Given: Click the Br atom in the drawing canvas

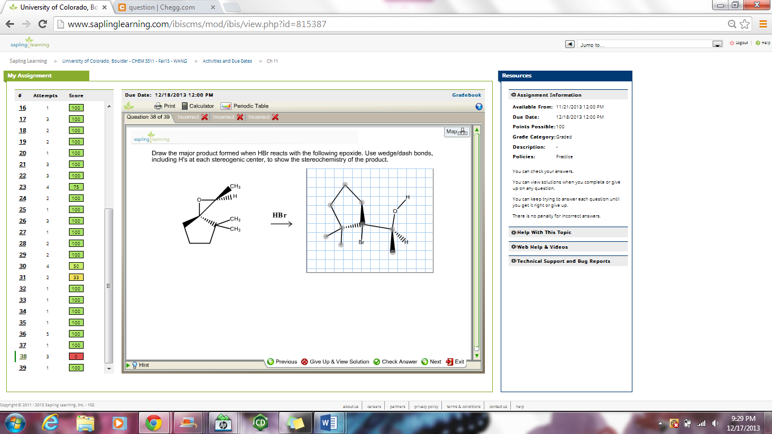Looking at the screenshot, I should pos(362,242).
